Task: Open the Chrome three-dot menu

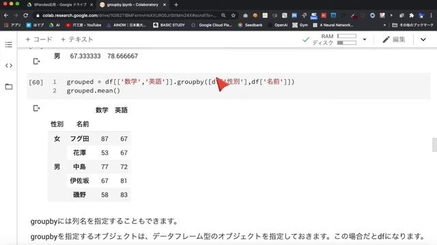Action: (431, 16)
